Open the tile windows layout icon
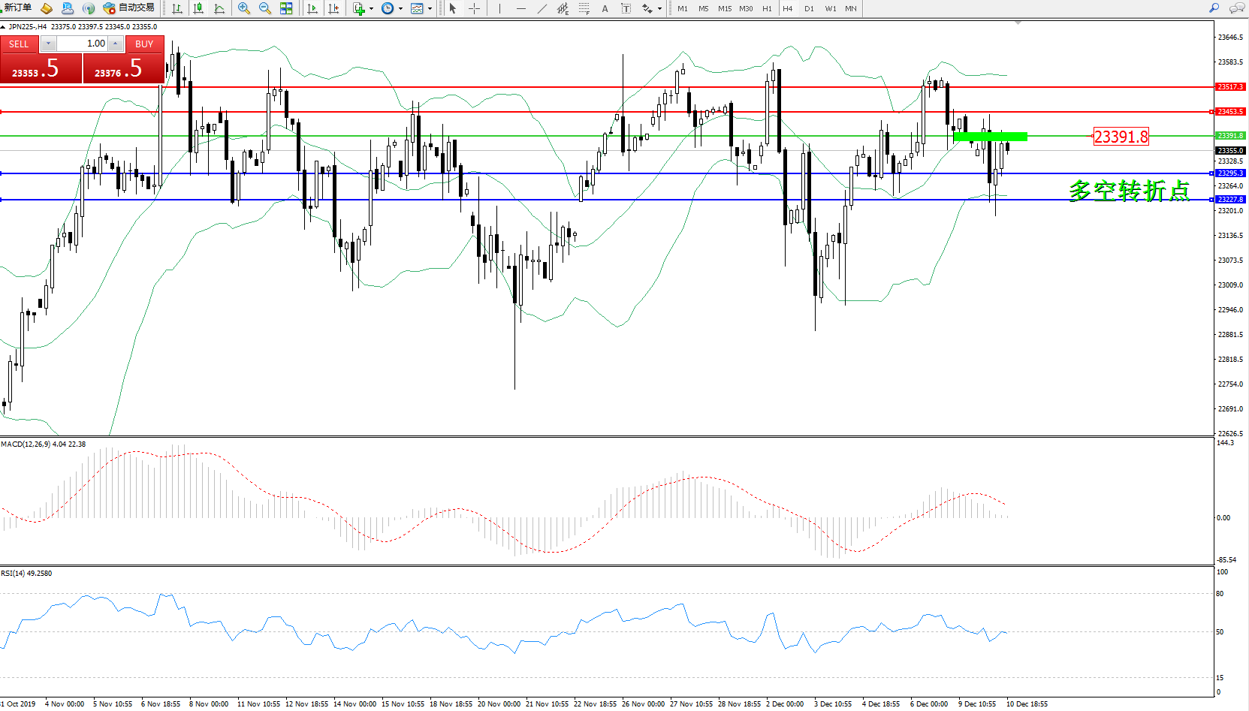 tap(286, 8)
